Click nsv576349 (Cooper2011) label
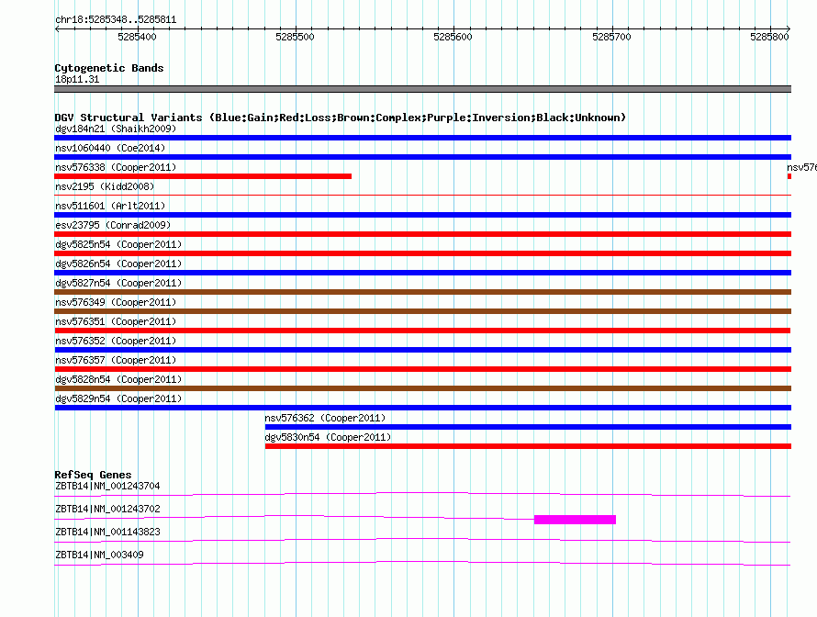Image resolution: width=817 pixels, height=617 pixels. tap(116, 302)
